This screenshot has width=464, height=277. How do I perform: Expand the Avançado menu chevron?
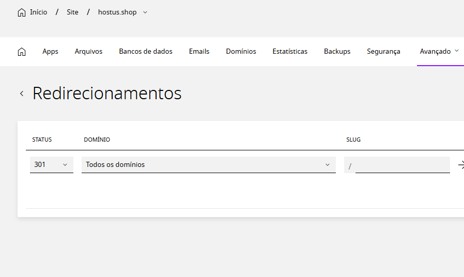point(457,51)
